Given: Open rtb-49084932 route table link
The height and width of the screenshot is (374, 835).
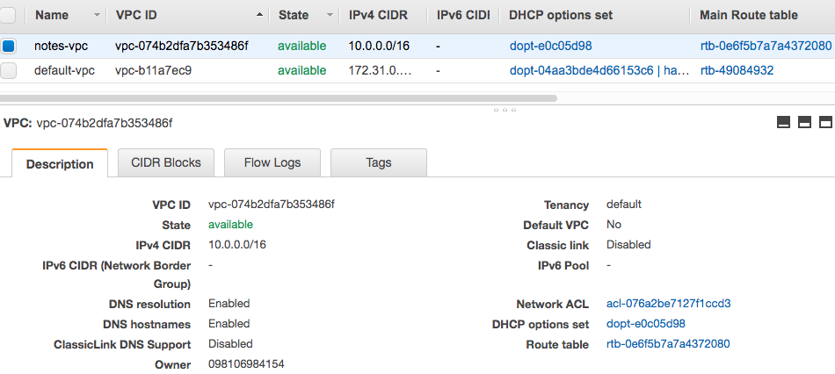Looking at the screenshot, I should tap(737, 70).
